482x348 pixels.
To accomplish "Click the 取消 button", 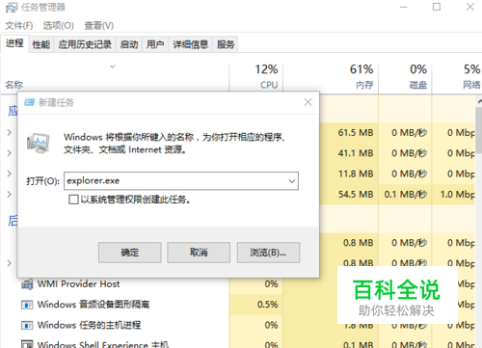I will (x=199, y=253).
